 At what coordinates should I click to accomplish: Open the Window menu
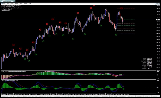click(26, 4)
